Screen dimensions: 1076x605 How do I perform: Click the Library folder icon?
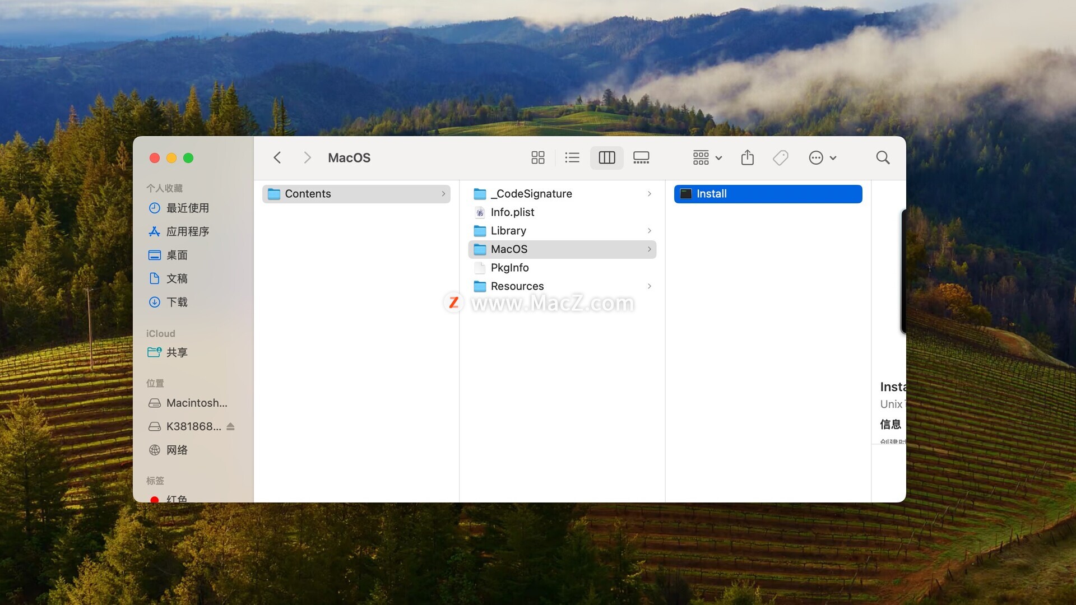480,231
